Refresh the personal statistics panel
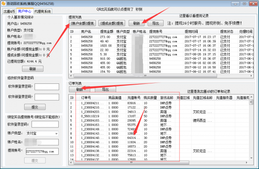Viewport: 259px width, 169px height. point(33,69)
